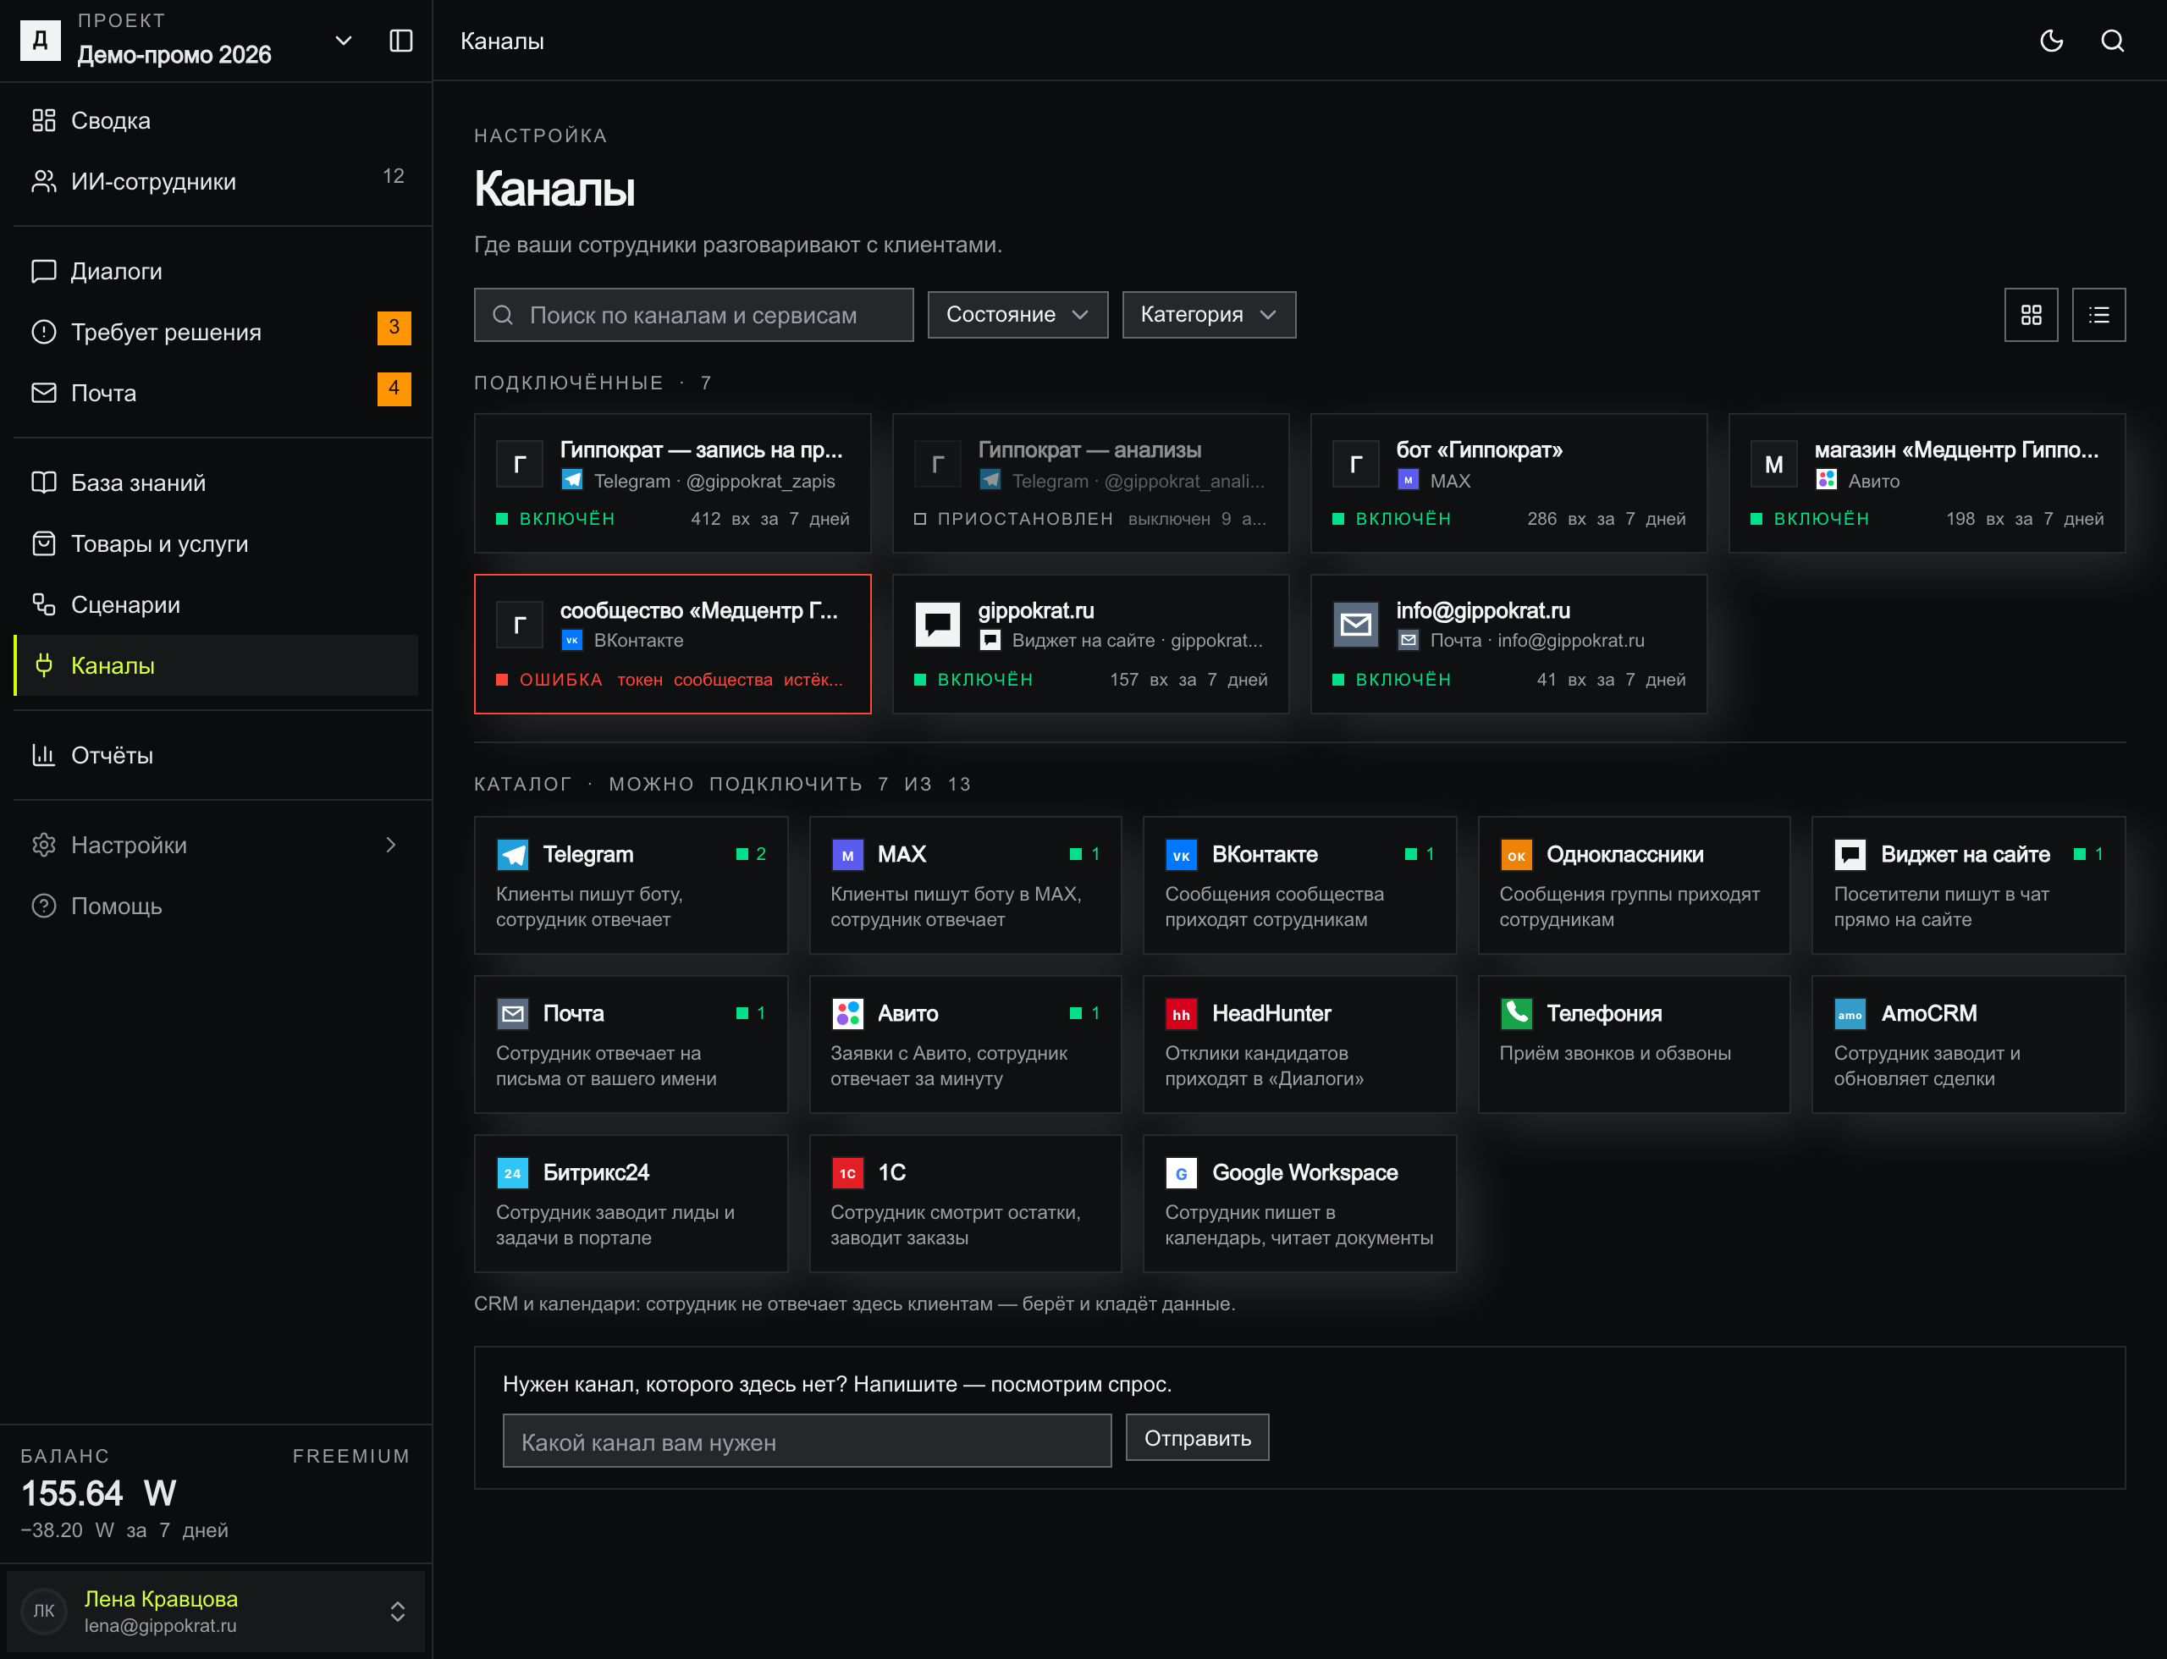
Task: Open the ВКонтакте community card with error
Action: (x=673, y=644)
